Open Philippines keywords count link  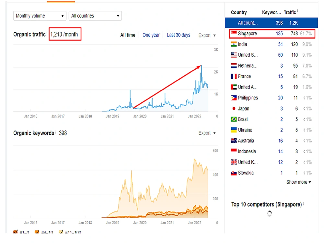tap(280, 98)
